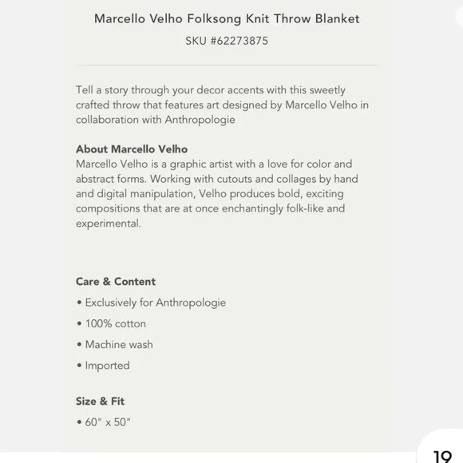
Task: Click the Size & Fit heading
Action: (x=100, y=402)
